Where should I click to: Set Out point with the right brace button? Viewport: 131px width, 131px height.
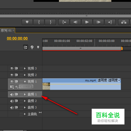click(x=50, y=22)
